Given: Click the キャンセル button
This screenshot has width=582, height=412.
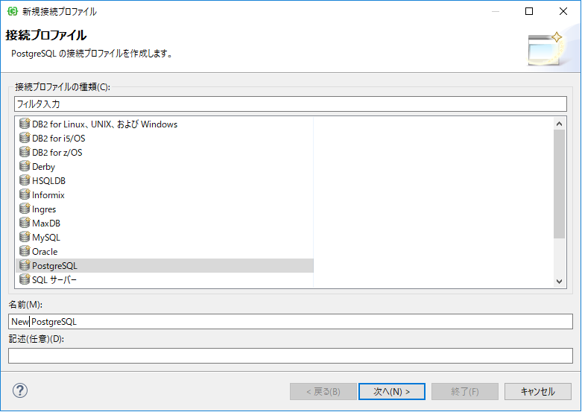Looking at the screenshot, I should 537,392.
